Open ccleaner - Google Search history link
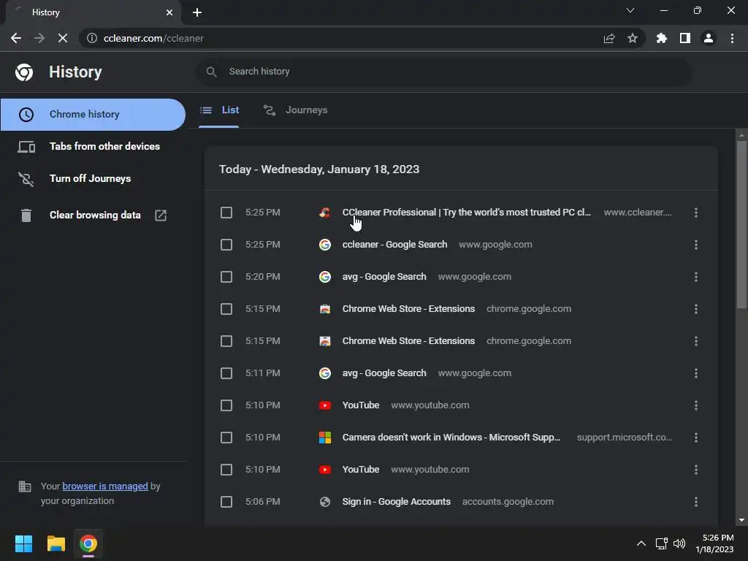The width and height of the screenshot is (748, 561). (x=394, y=245)
